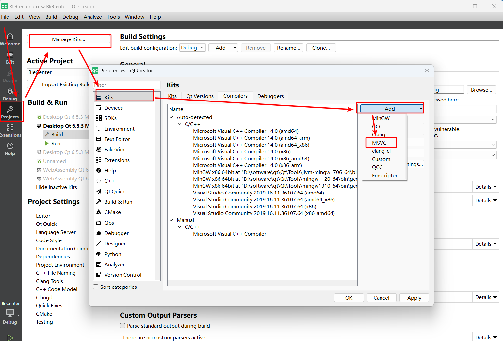The height and width of the screenshot is (341, 503).
Task: Collapse the Auto-detected compiler group
Action: [171, 117]
